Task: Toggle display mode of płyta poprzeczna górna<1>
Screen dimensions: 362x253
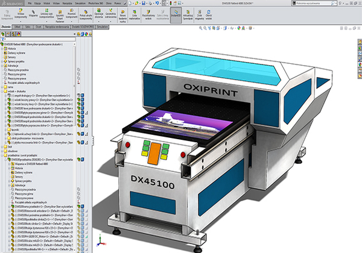Action: coord(82,113)
